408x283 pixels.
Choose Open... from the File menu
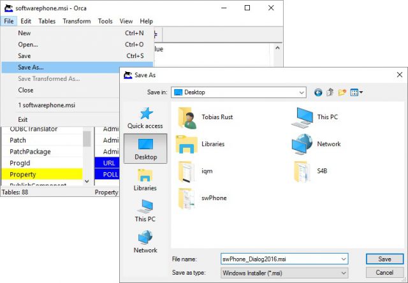coord(77,45)
